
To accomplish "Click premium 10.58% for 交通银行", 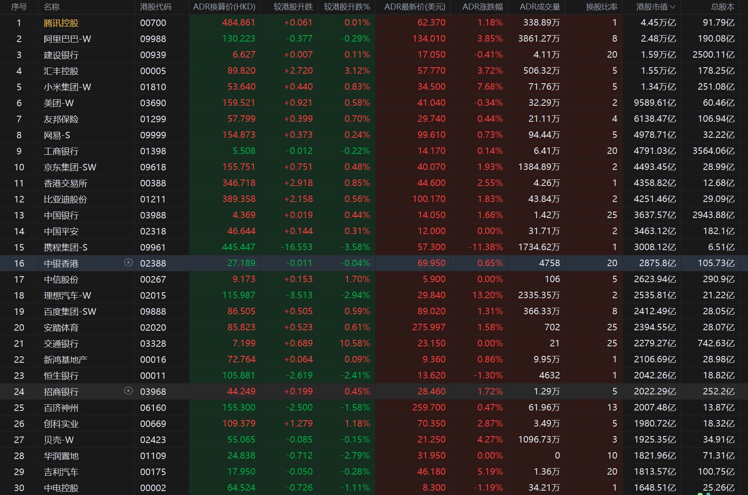I will [354, 343].
